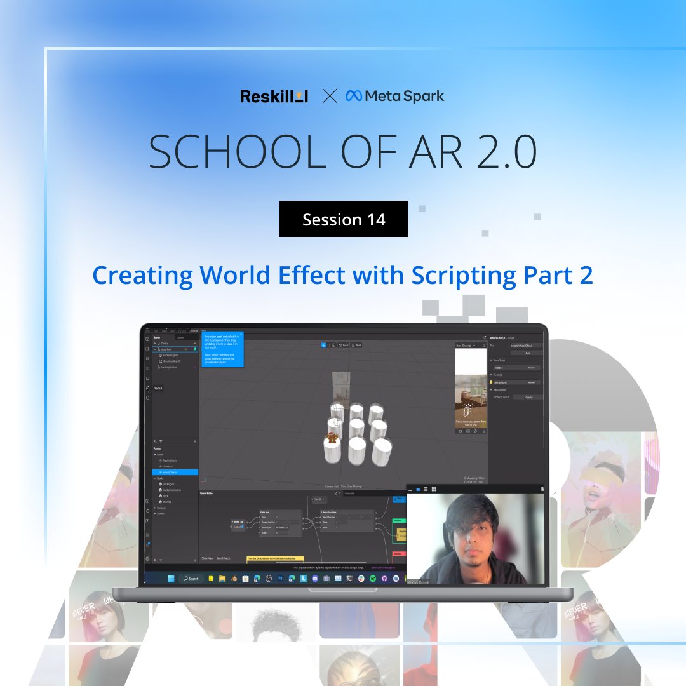This screenshot has height=686, width=686.
Task: Click Create next to Producer Patch
Action: click(528, 397)
